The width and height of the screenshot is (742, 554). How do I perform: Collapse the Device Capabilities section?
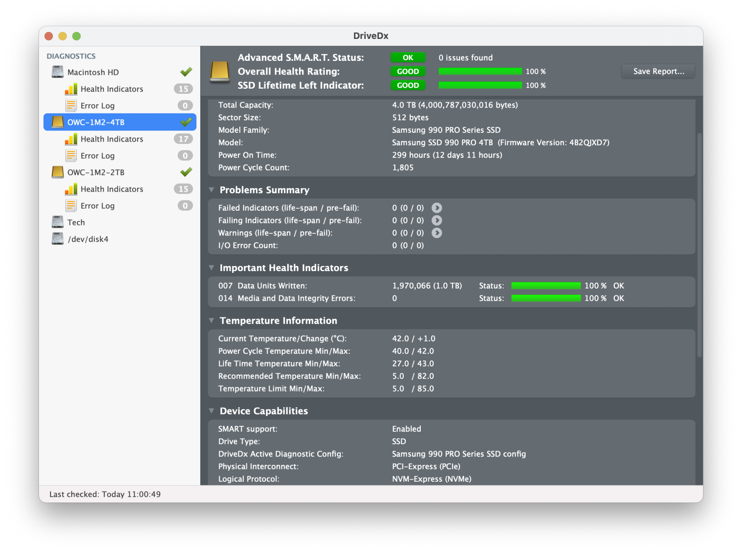coord(211,411)
